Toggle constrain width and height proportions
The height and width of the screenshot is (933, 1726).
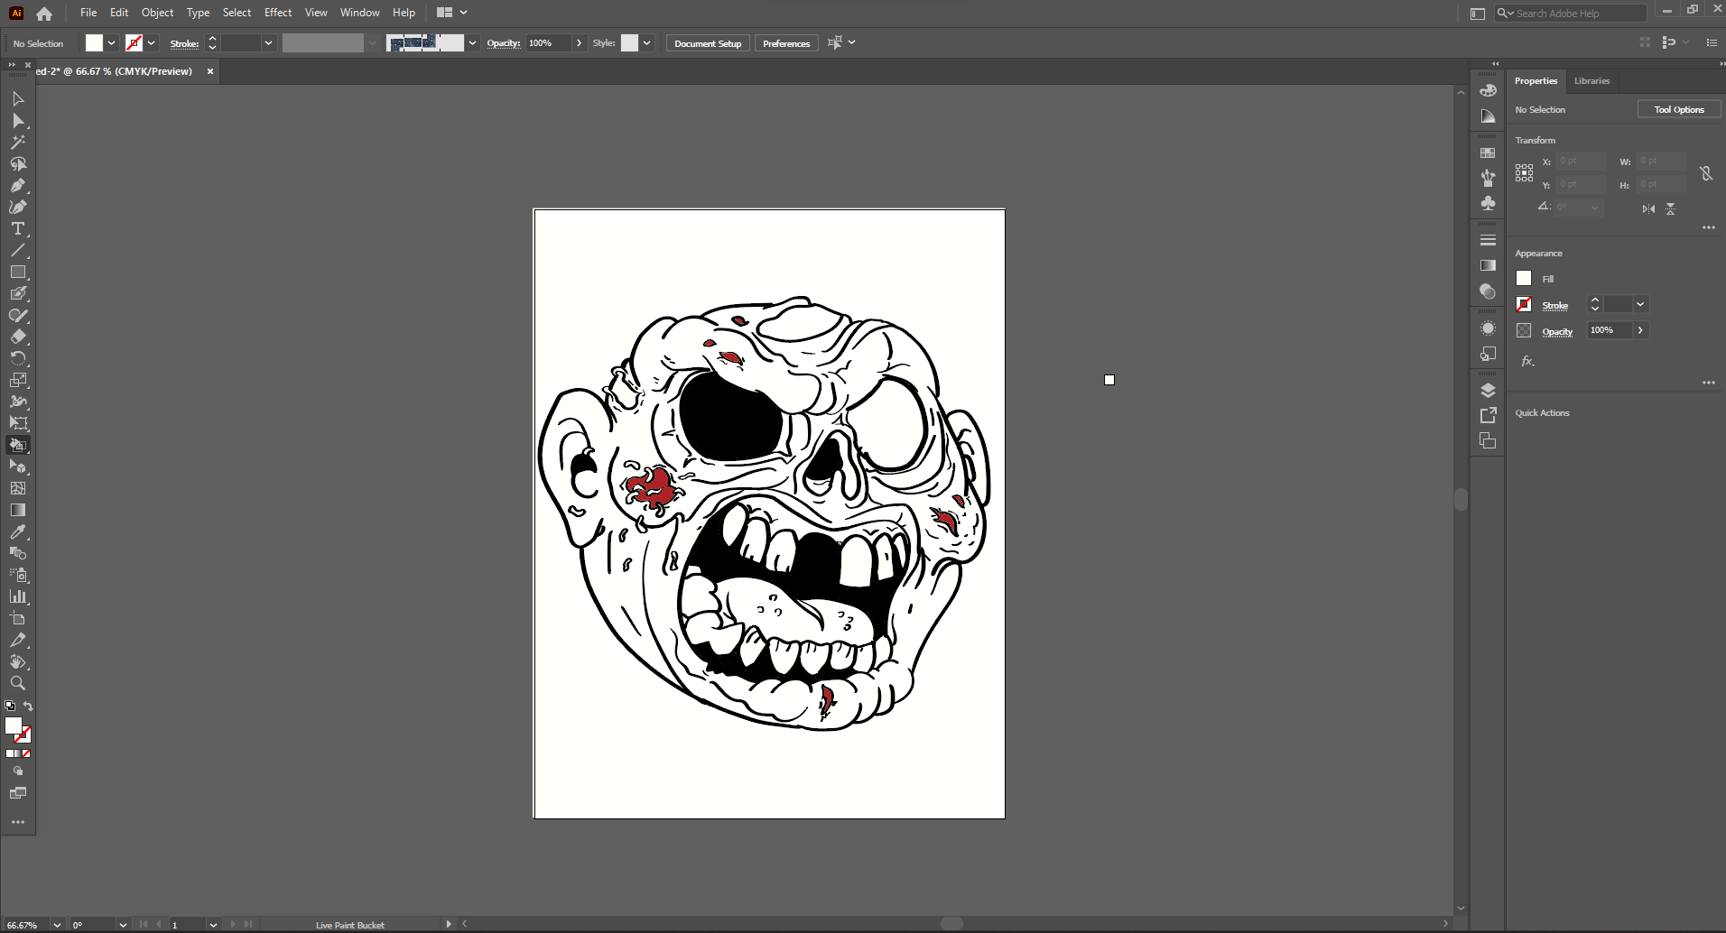tap(1706, 172)
